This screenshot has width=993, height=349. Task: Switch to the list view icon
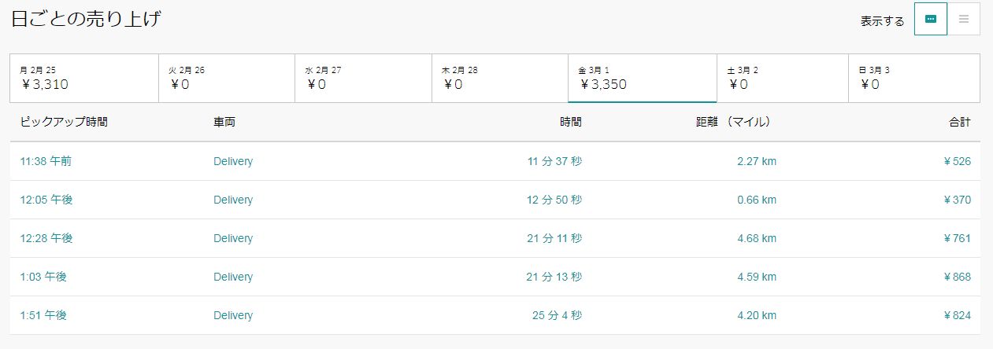click(x=964, y=19)
